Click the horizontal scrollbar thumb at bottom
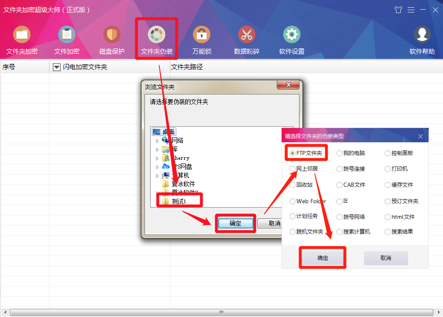443x317 pixels. point(221,312)
